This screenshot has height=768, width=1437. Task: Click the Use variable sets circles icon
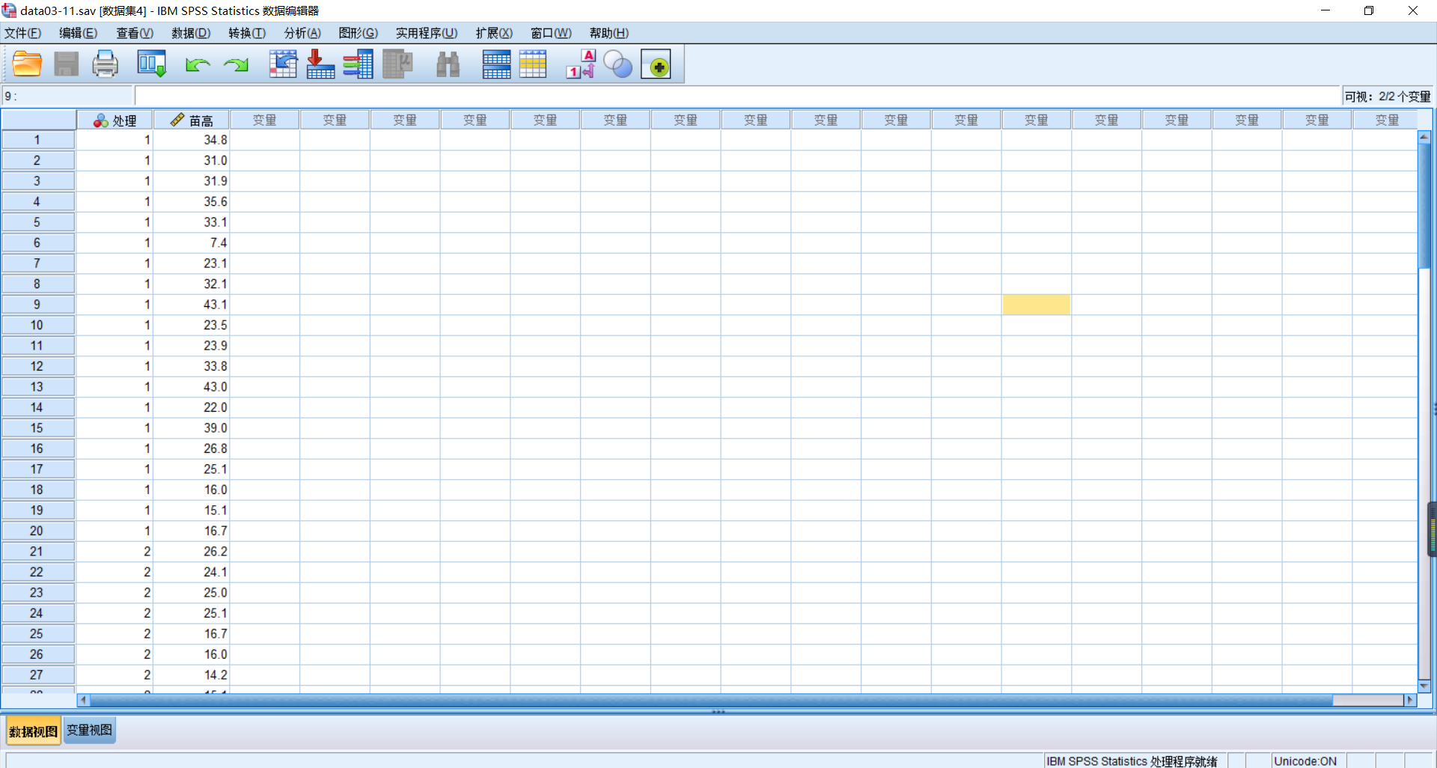tap(618, 64)
